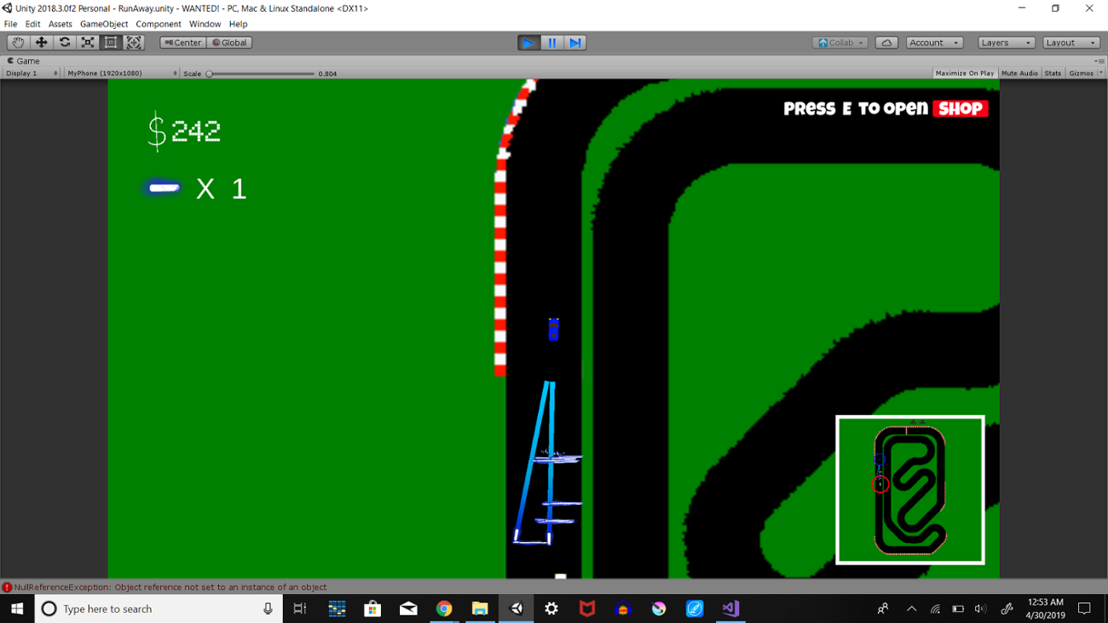Select the Hand tool in toolbar
Image resolution: width=1108 pixels, height=623 pixels.
[18, 43]
